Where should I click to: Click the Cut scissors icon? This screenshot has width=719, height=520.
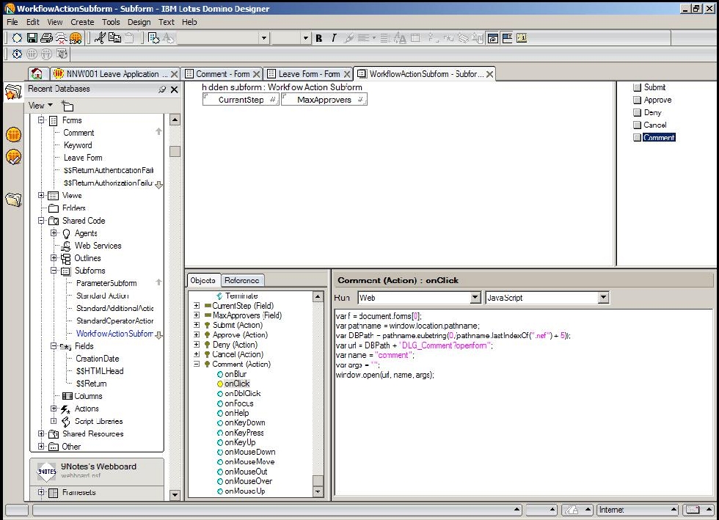point(100,38)
